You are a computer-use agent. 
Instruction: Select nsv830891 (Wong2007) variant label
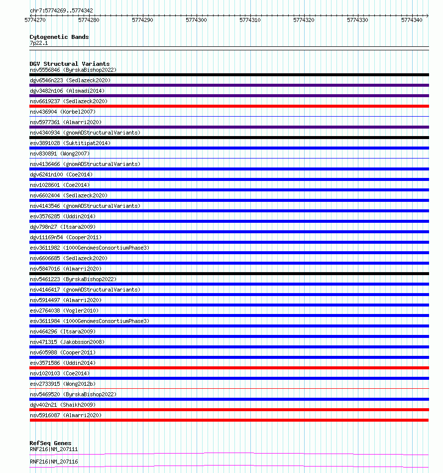click(60, 154)
